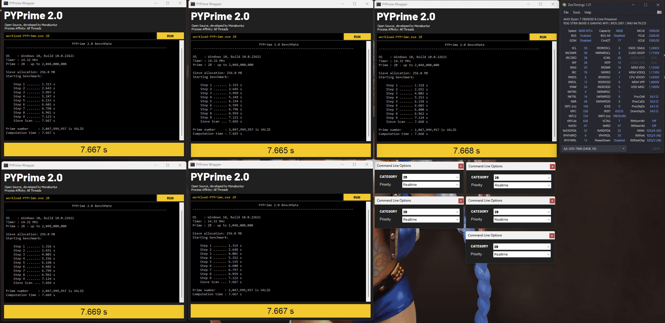This screenshot has width=665, height=323.
Task: Open the ZenTimings File menu
Action: click(x=566, y=12)
